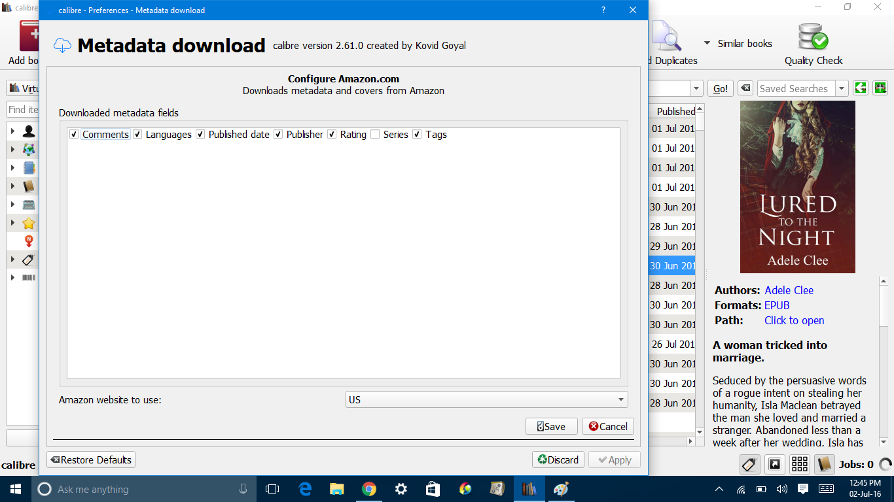894x502 pixels.
Task: Uncheck the Tags metadata field
Action: (417, 135)
